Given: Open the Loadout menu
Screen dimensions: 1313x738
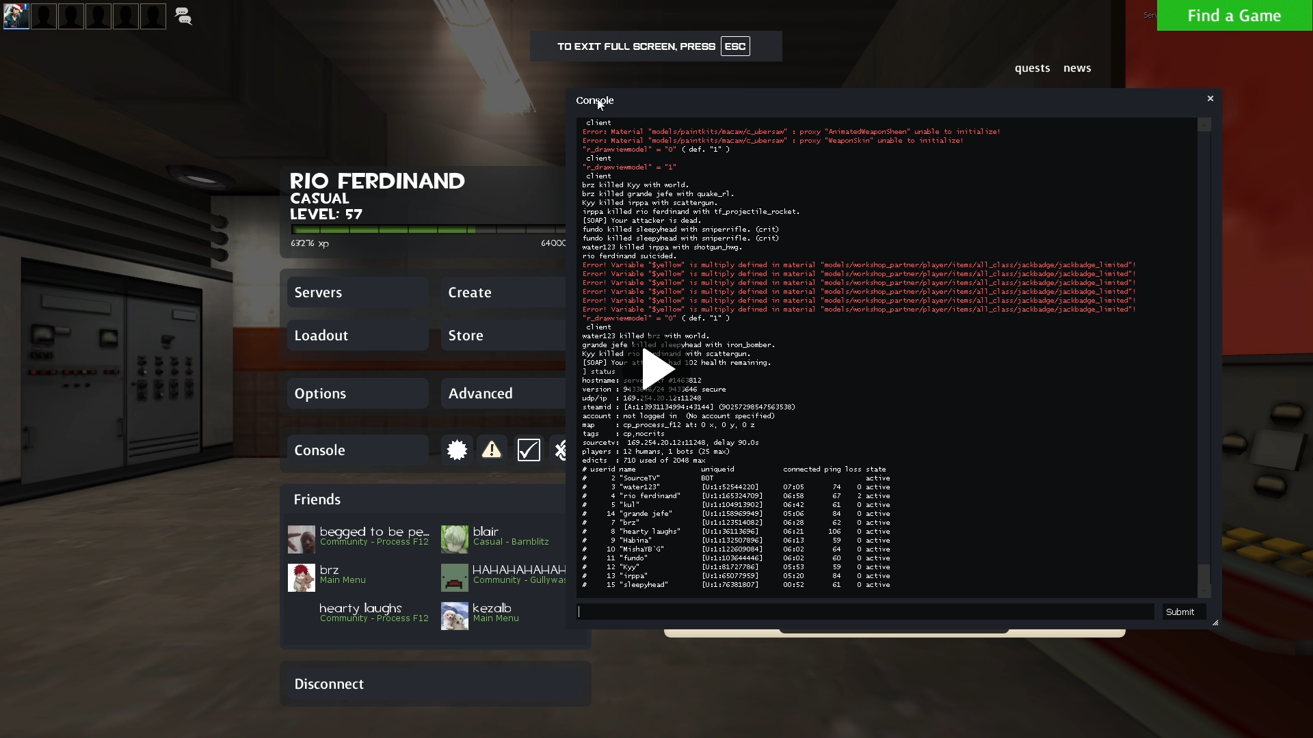Looking at the screenshot, I should 358,336.
